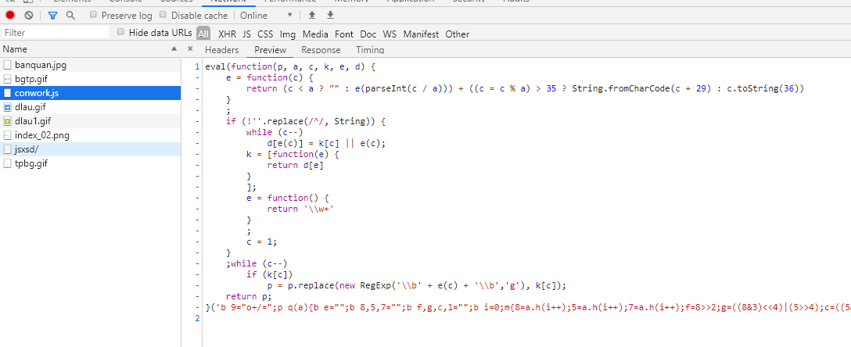Image resolution: width=851 pixels, height=347 pixels.
Task: Switch to the Headers tab
Action: pyautogui.click(x=221, y=50)
